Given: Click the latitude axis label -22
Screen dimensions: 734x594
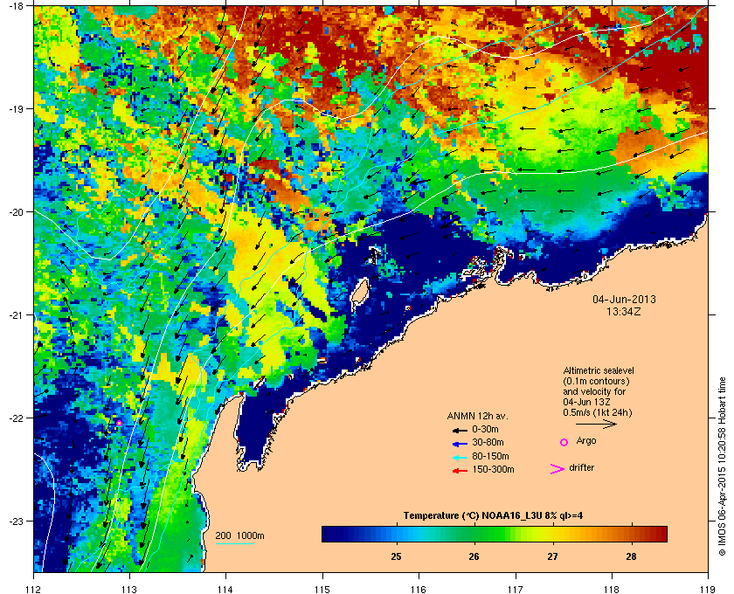Looking at the screenshot, I should point(17,418).
